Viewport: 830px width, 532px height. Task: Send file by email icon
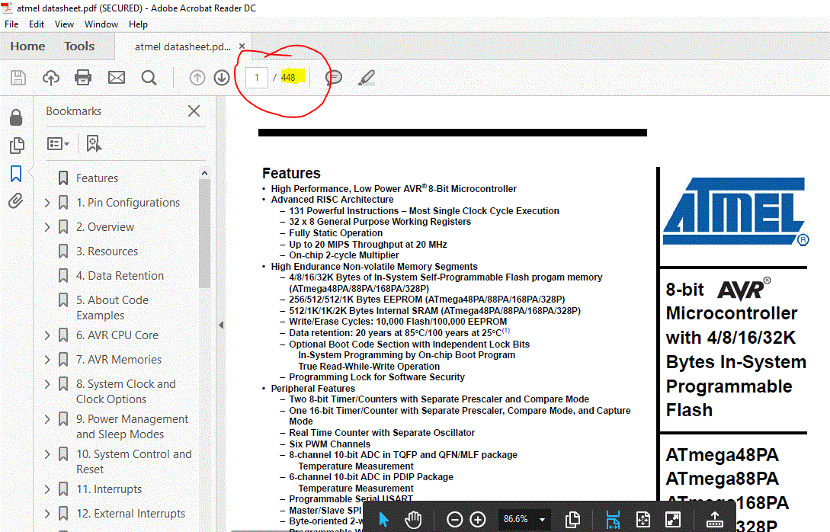pos(117,78)
